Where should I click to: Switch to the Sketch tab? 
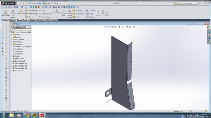13,20
